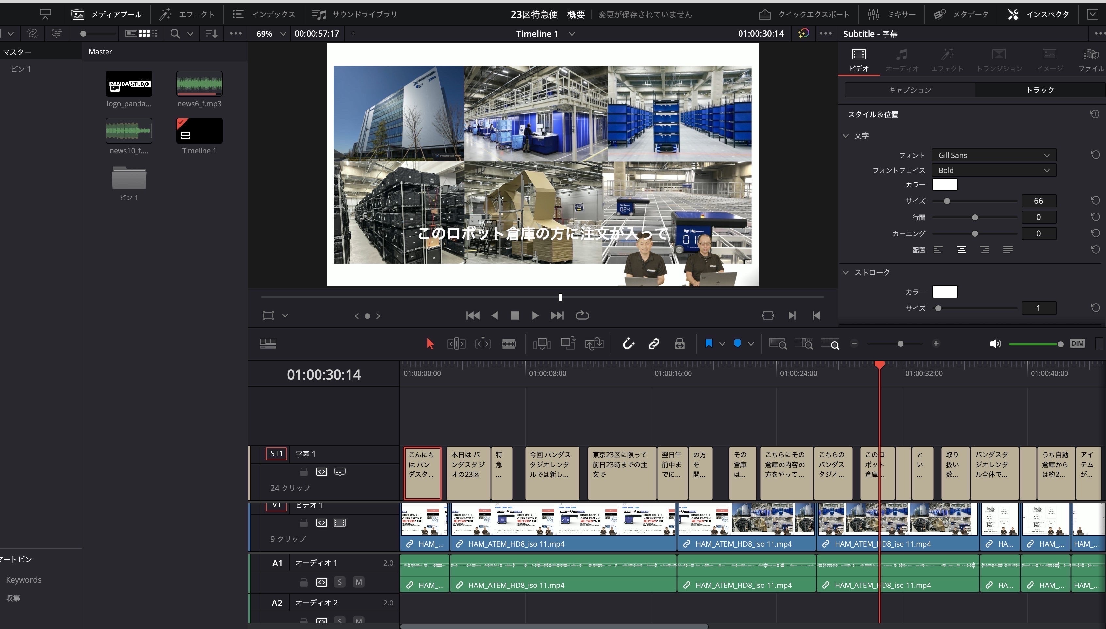This screenshot has width=1106, height=629.
Task: Click the stroke color swatch
Action: [944, 292]
